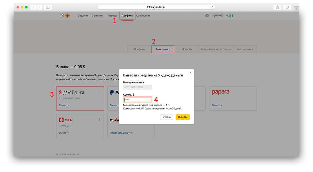Click the papara logo
Image resolution: width=313 pixels, height=172 pixels.
tap(221, 92)
